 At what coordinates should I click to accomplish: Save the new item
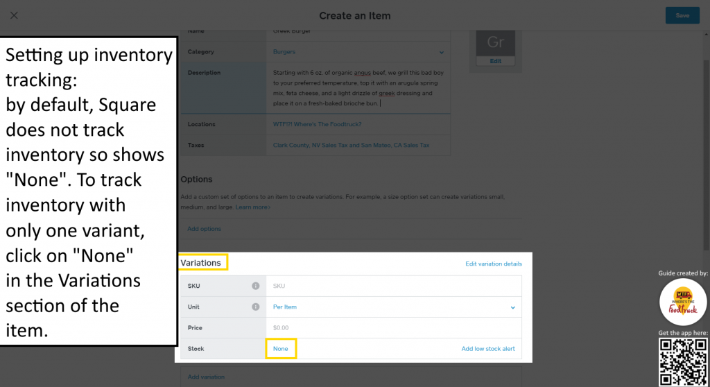tap(682, 15)
